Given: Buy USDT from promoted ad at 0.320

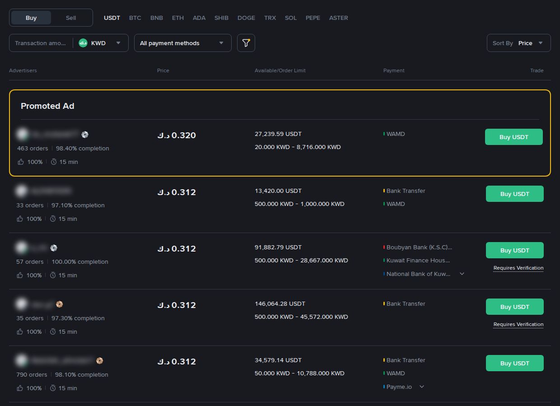Looking at the screenshot, I should [x=514, y=137].
